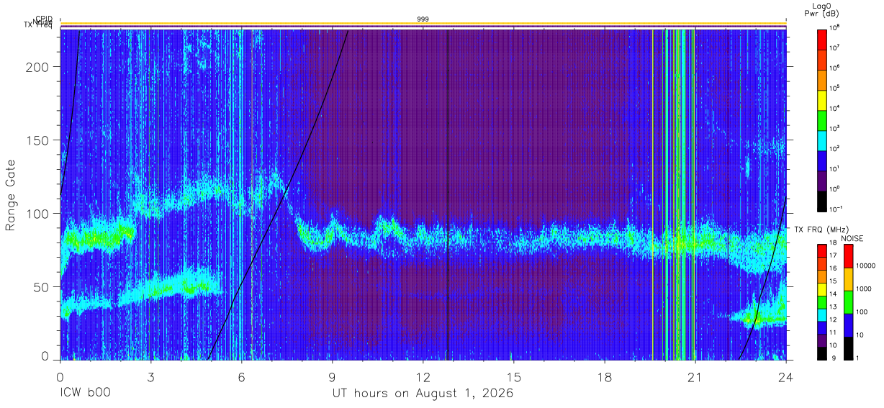
Task: Click the 'Range Gate' y-axis label
Action: click(x=11, y=196)
